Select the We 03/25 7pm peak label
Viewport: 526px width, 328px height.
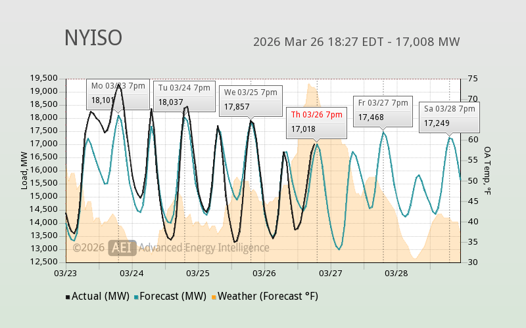251,92
